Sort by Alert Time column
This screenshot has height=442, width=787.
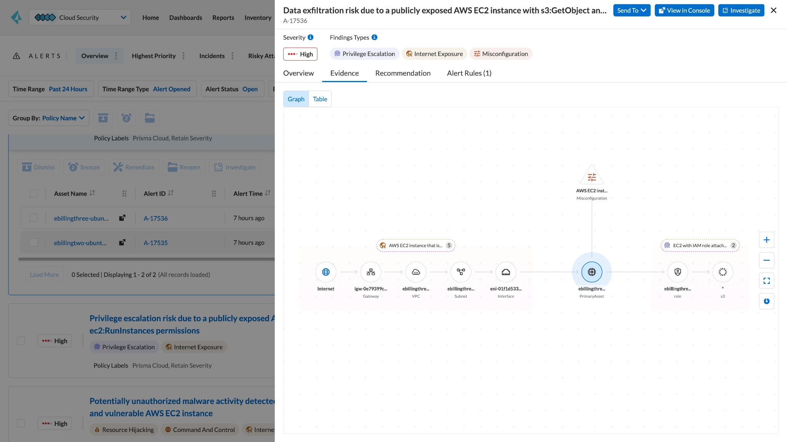(267, 193)
